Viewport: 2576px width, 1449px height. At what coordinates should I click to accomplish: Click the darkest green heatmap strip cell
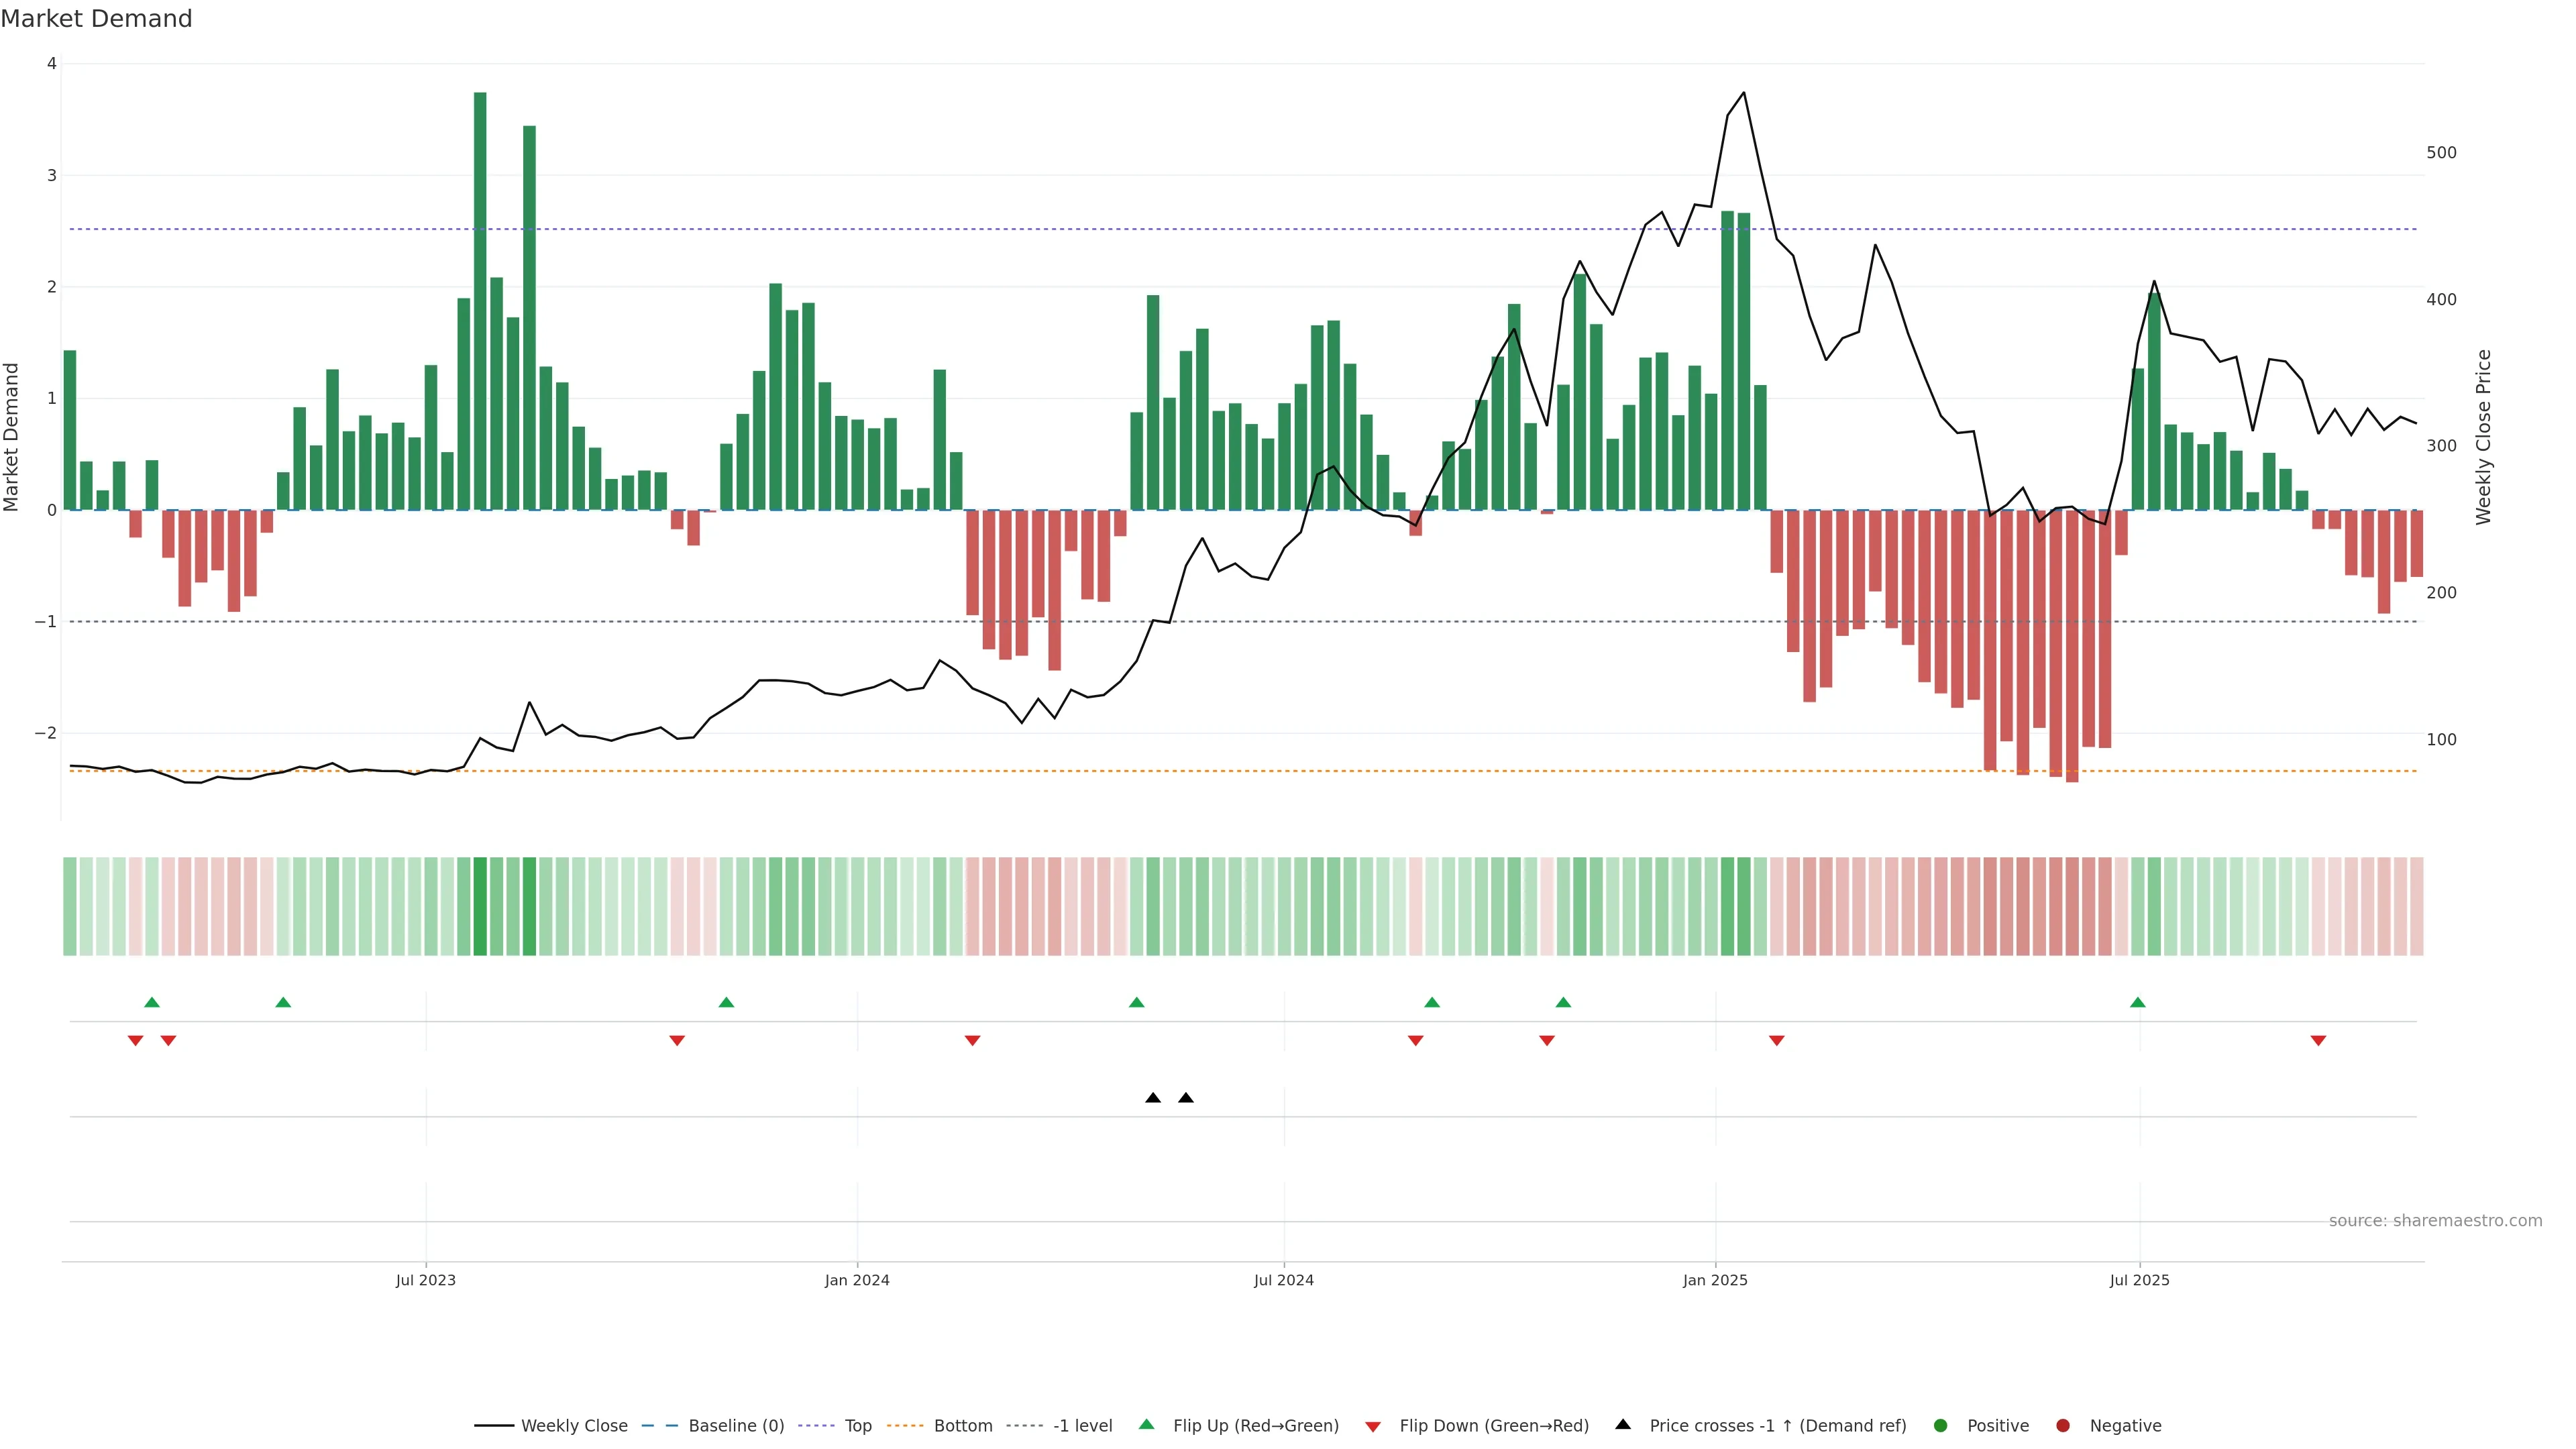click(x=480, y=906)
